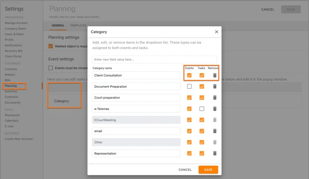Viewport: 309px width, 179px height.
Task: Edit the email category name field
Action: click(x=136, y=131)
